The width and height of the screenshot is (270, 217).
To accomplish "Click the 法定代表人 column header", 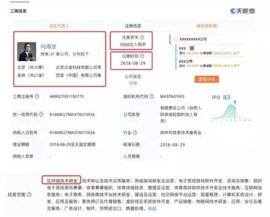I will [x=59, y=26].
